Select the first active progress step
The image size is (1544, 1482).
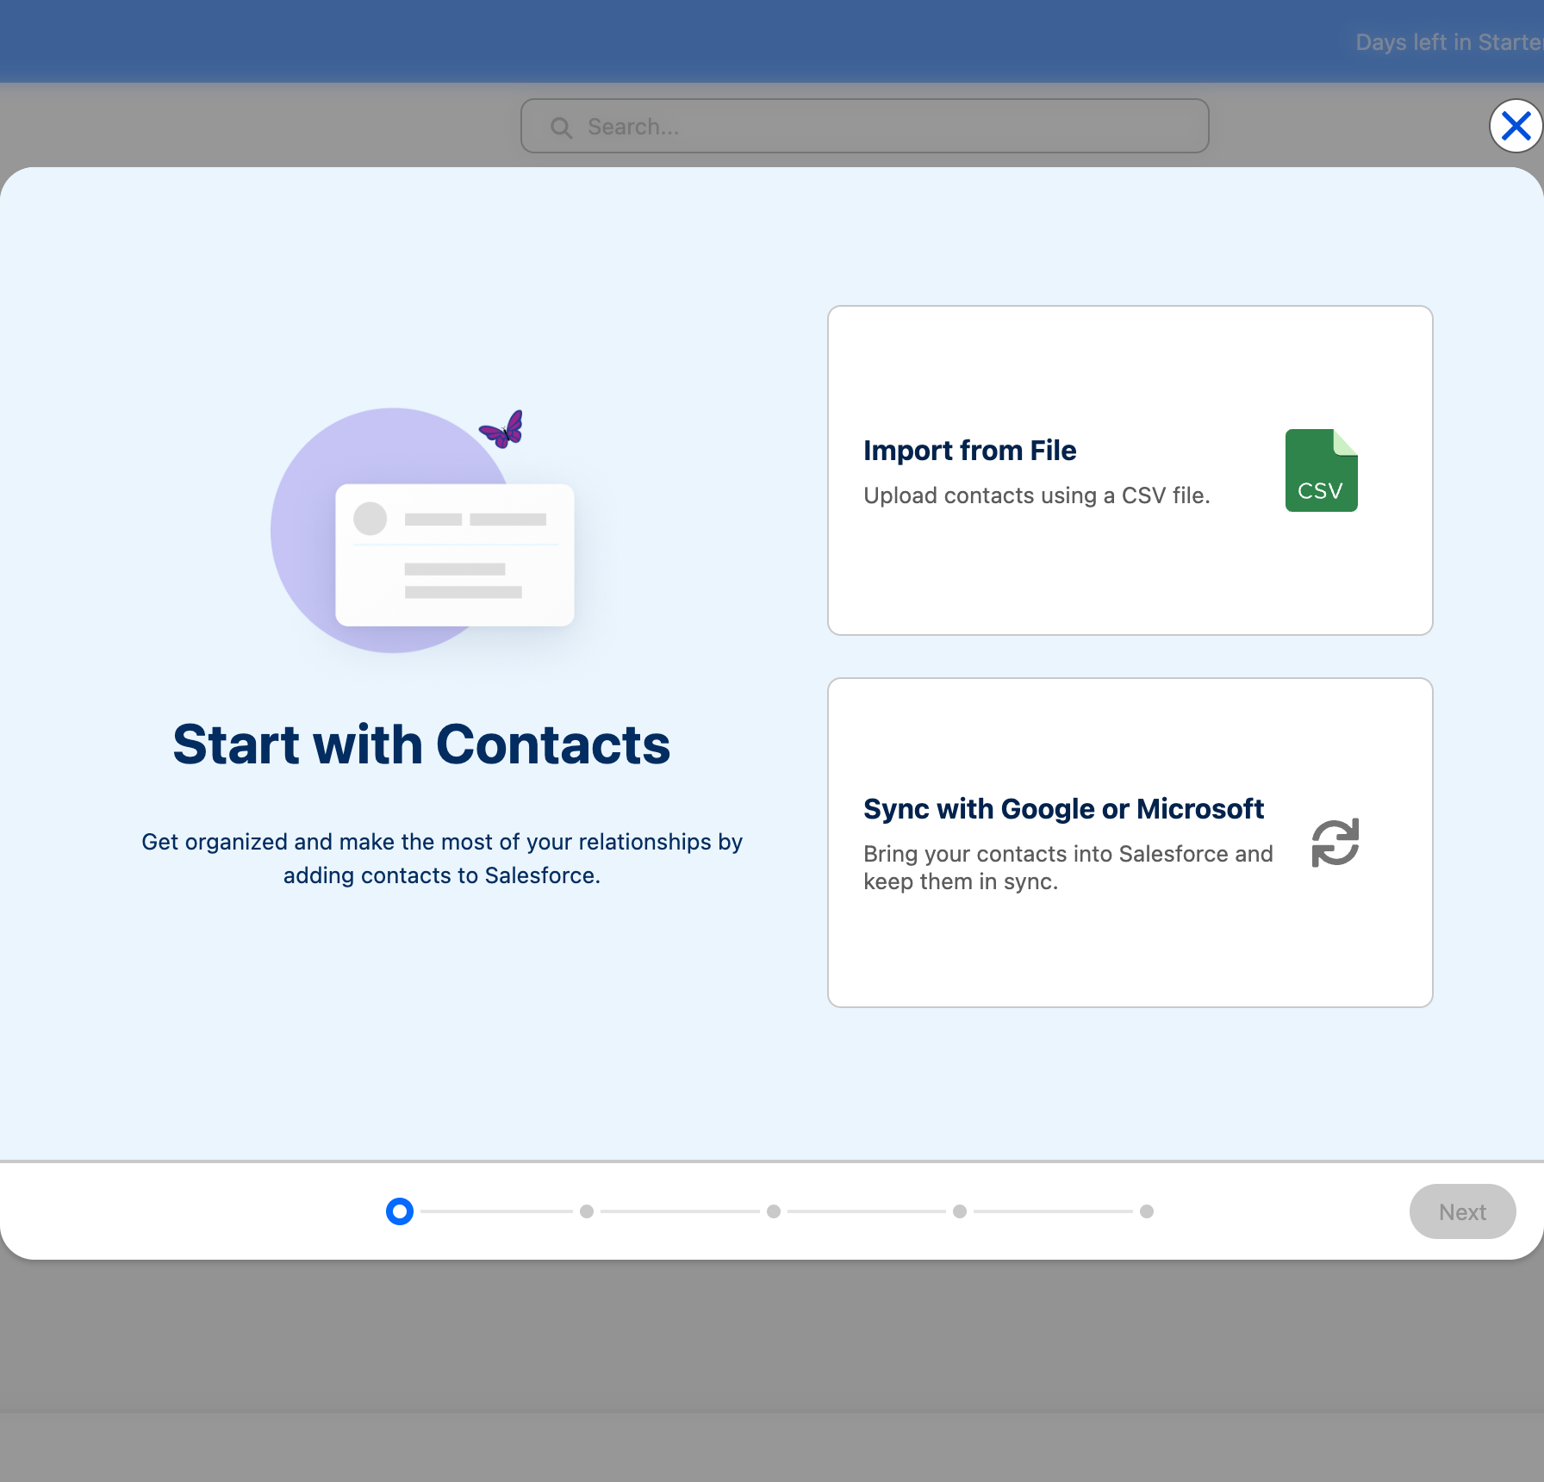[x=400, y=1211]
